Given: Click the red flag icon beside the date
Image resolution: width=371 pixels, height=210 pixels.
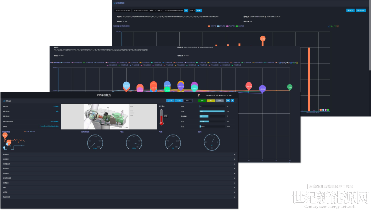Looking at the screenshot, I should 199,95.
